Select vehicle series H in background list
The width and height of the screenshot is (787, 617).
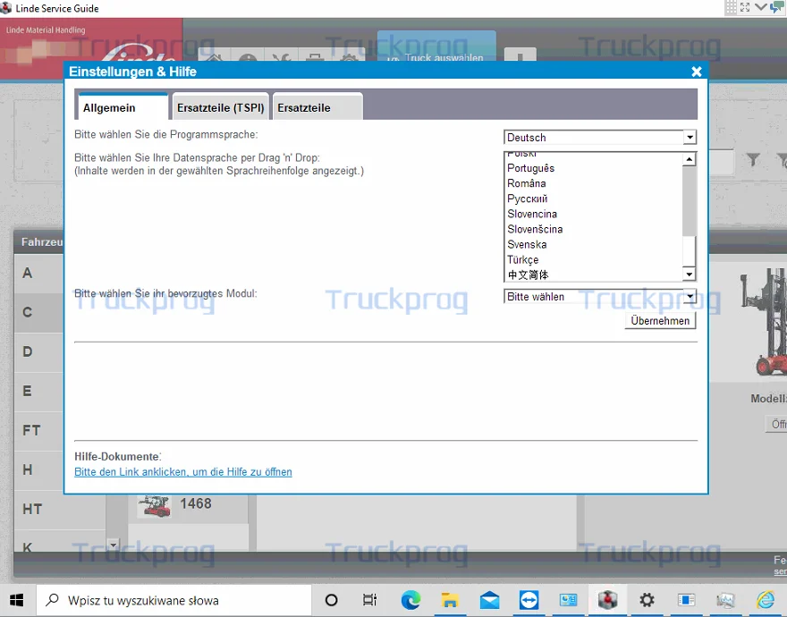coord(38,470)
